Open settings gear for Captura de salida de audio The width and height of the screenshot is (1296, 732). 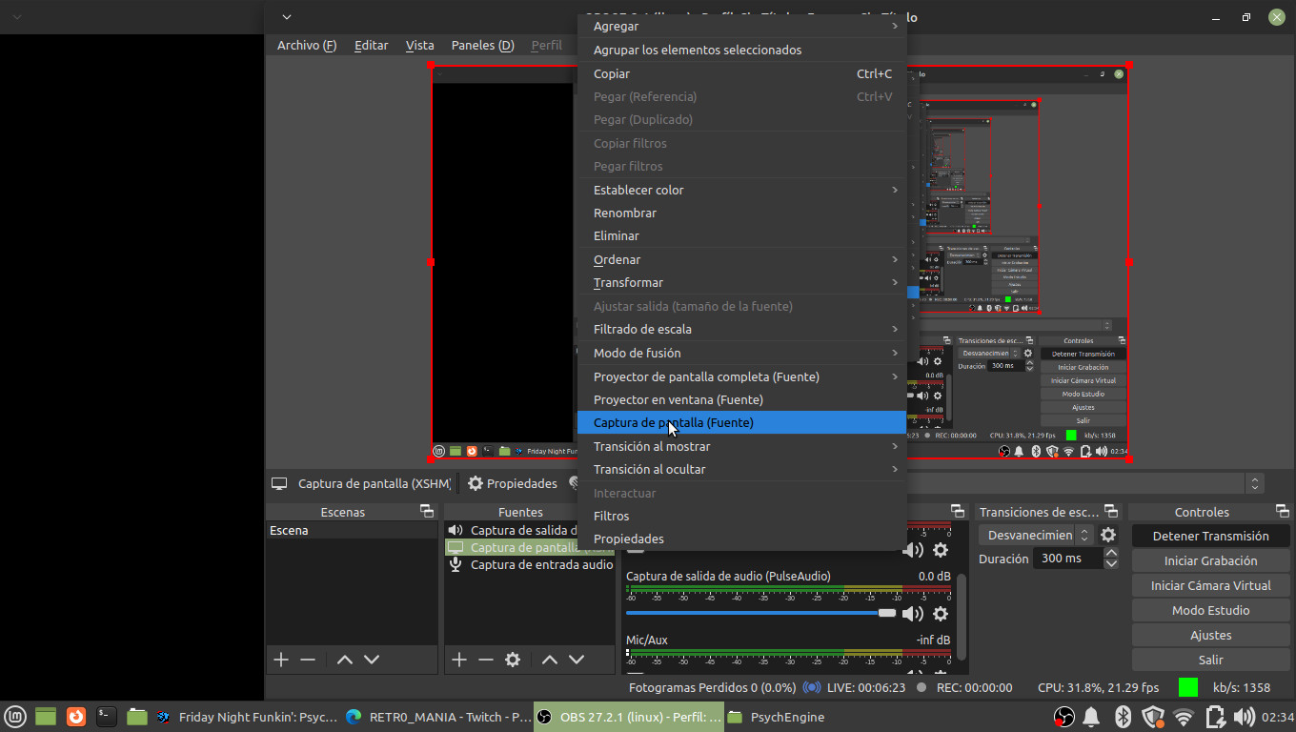click(x=941, y=614)
